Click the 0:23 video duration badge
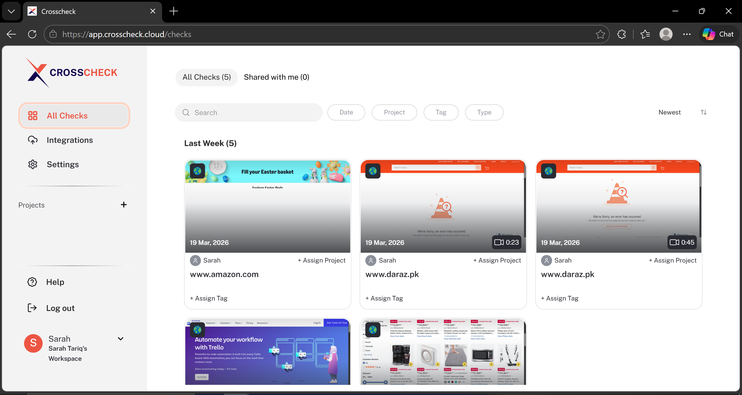The width and height of the screenshot is (742, 395). 507,242
